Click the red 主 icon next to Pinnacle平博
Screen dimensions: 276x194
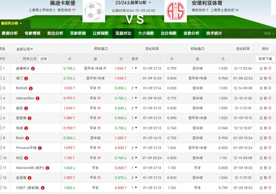pyautogui.click(x=40, y=148)
